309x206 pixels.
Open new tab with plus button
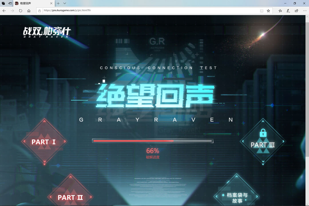(58, 3)
